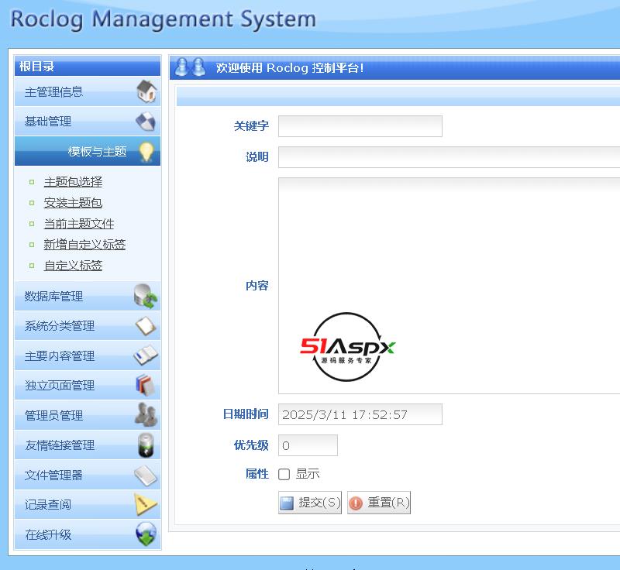The image size is (620, 570).
Task: Open the 安装主题包 link
Action: (73, 203)
